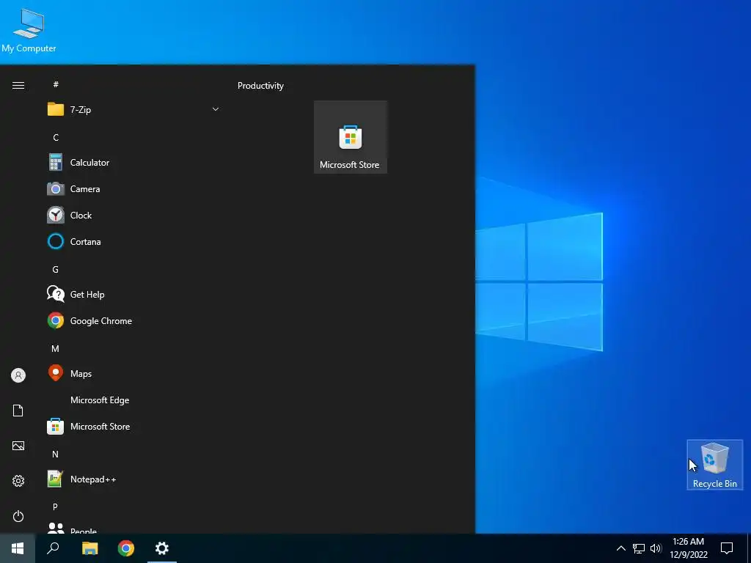751x563 pixels.
Task: Open File Explorer from the taskbar
Action: [89, 548]
